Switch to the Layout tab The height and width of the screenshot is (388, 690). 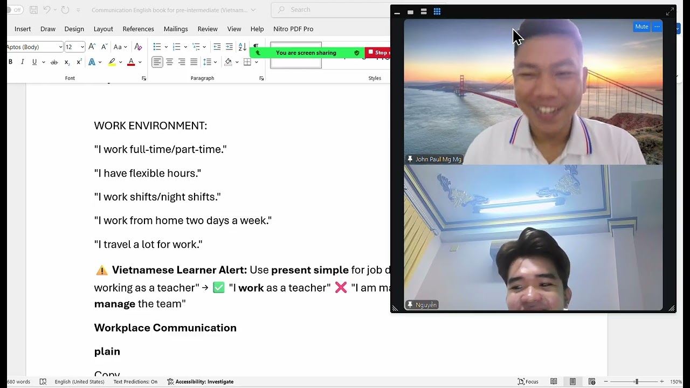[103, 29]
